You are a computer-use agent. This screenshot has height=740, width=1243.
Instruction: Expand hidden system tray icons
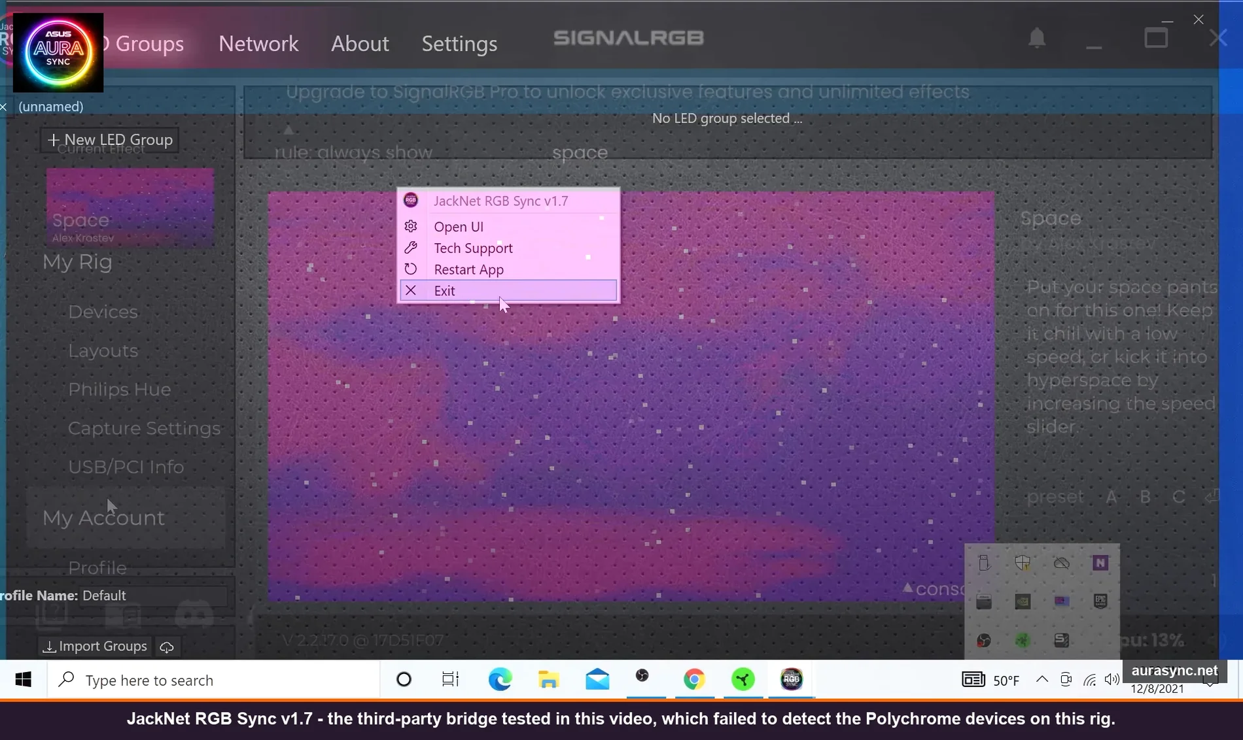tap(1042, 680)
